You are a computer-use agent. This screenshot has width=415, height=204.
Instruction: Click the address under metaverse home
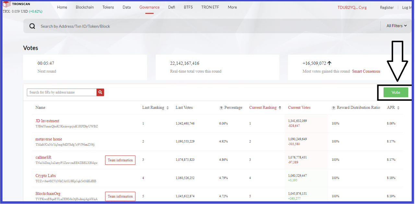point(65,144)
